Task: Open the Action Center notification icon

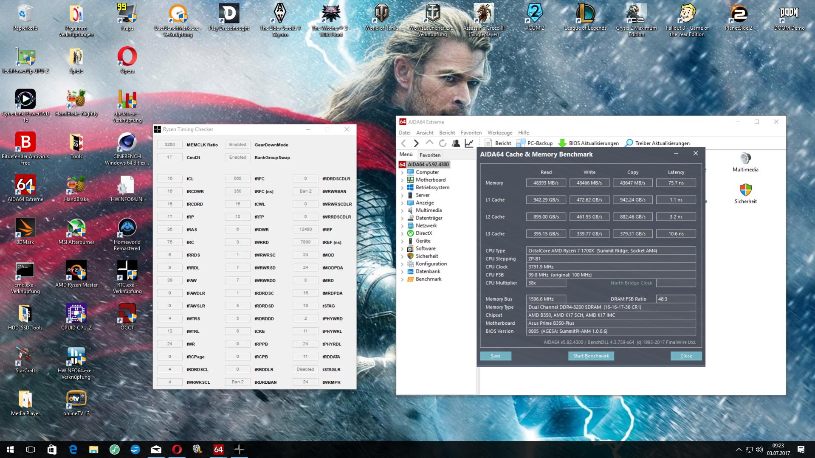Action: [x=801, y=450]
